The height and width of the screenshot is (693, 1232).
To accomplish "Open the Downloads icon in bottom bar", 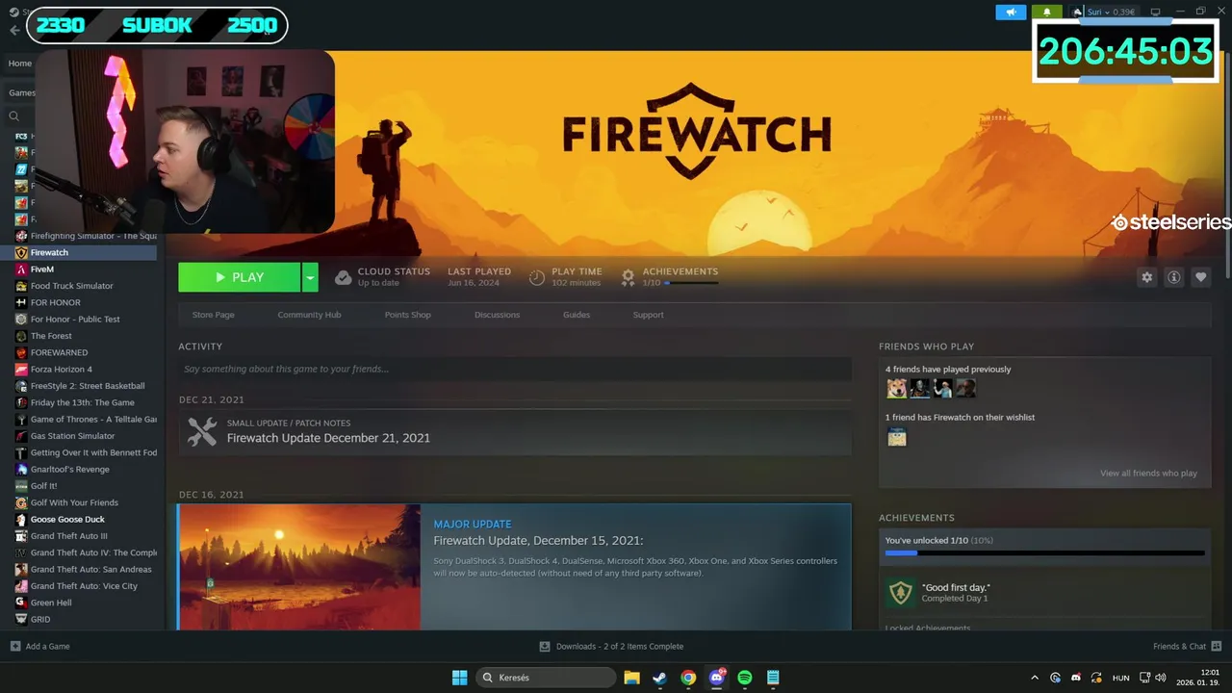I will pyautogui.click(x=545, y=646).
